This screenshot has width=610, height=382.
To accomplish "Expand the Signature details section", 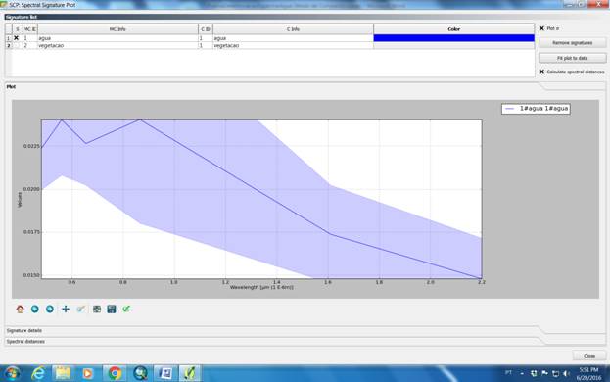I will click(x=24, y=331).
